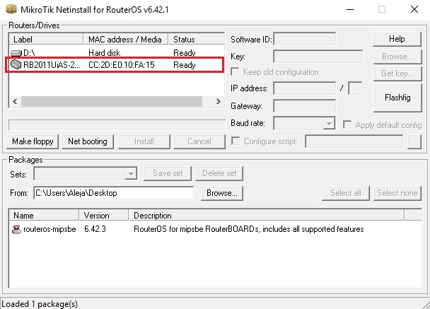Close the Netinstall window

(414, 9)
